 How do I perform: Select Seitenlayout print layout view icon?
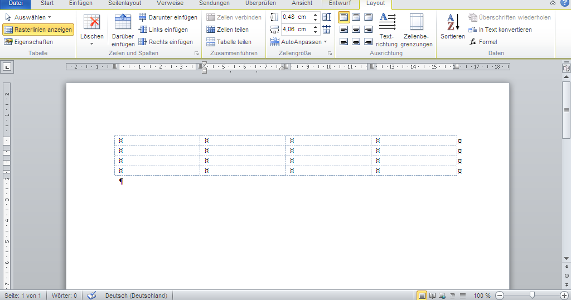click(422, 296)
